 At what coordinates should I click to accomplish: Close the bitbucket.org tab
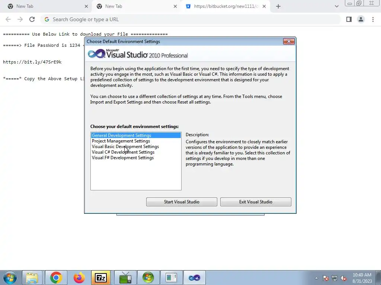coord(264,6)
